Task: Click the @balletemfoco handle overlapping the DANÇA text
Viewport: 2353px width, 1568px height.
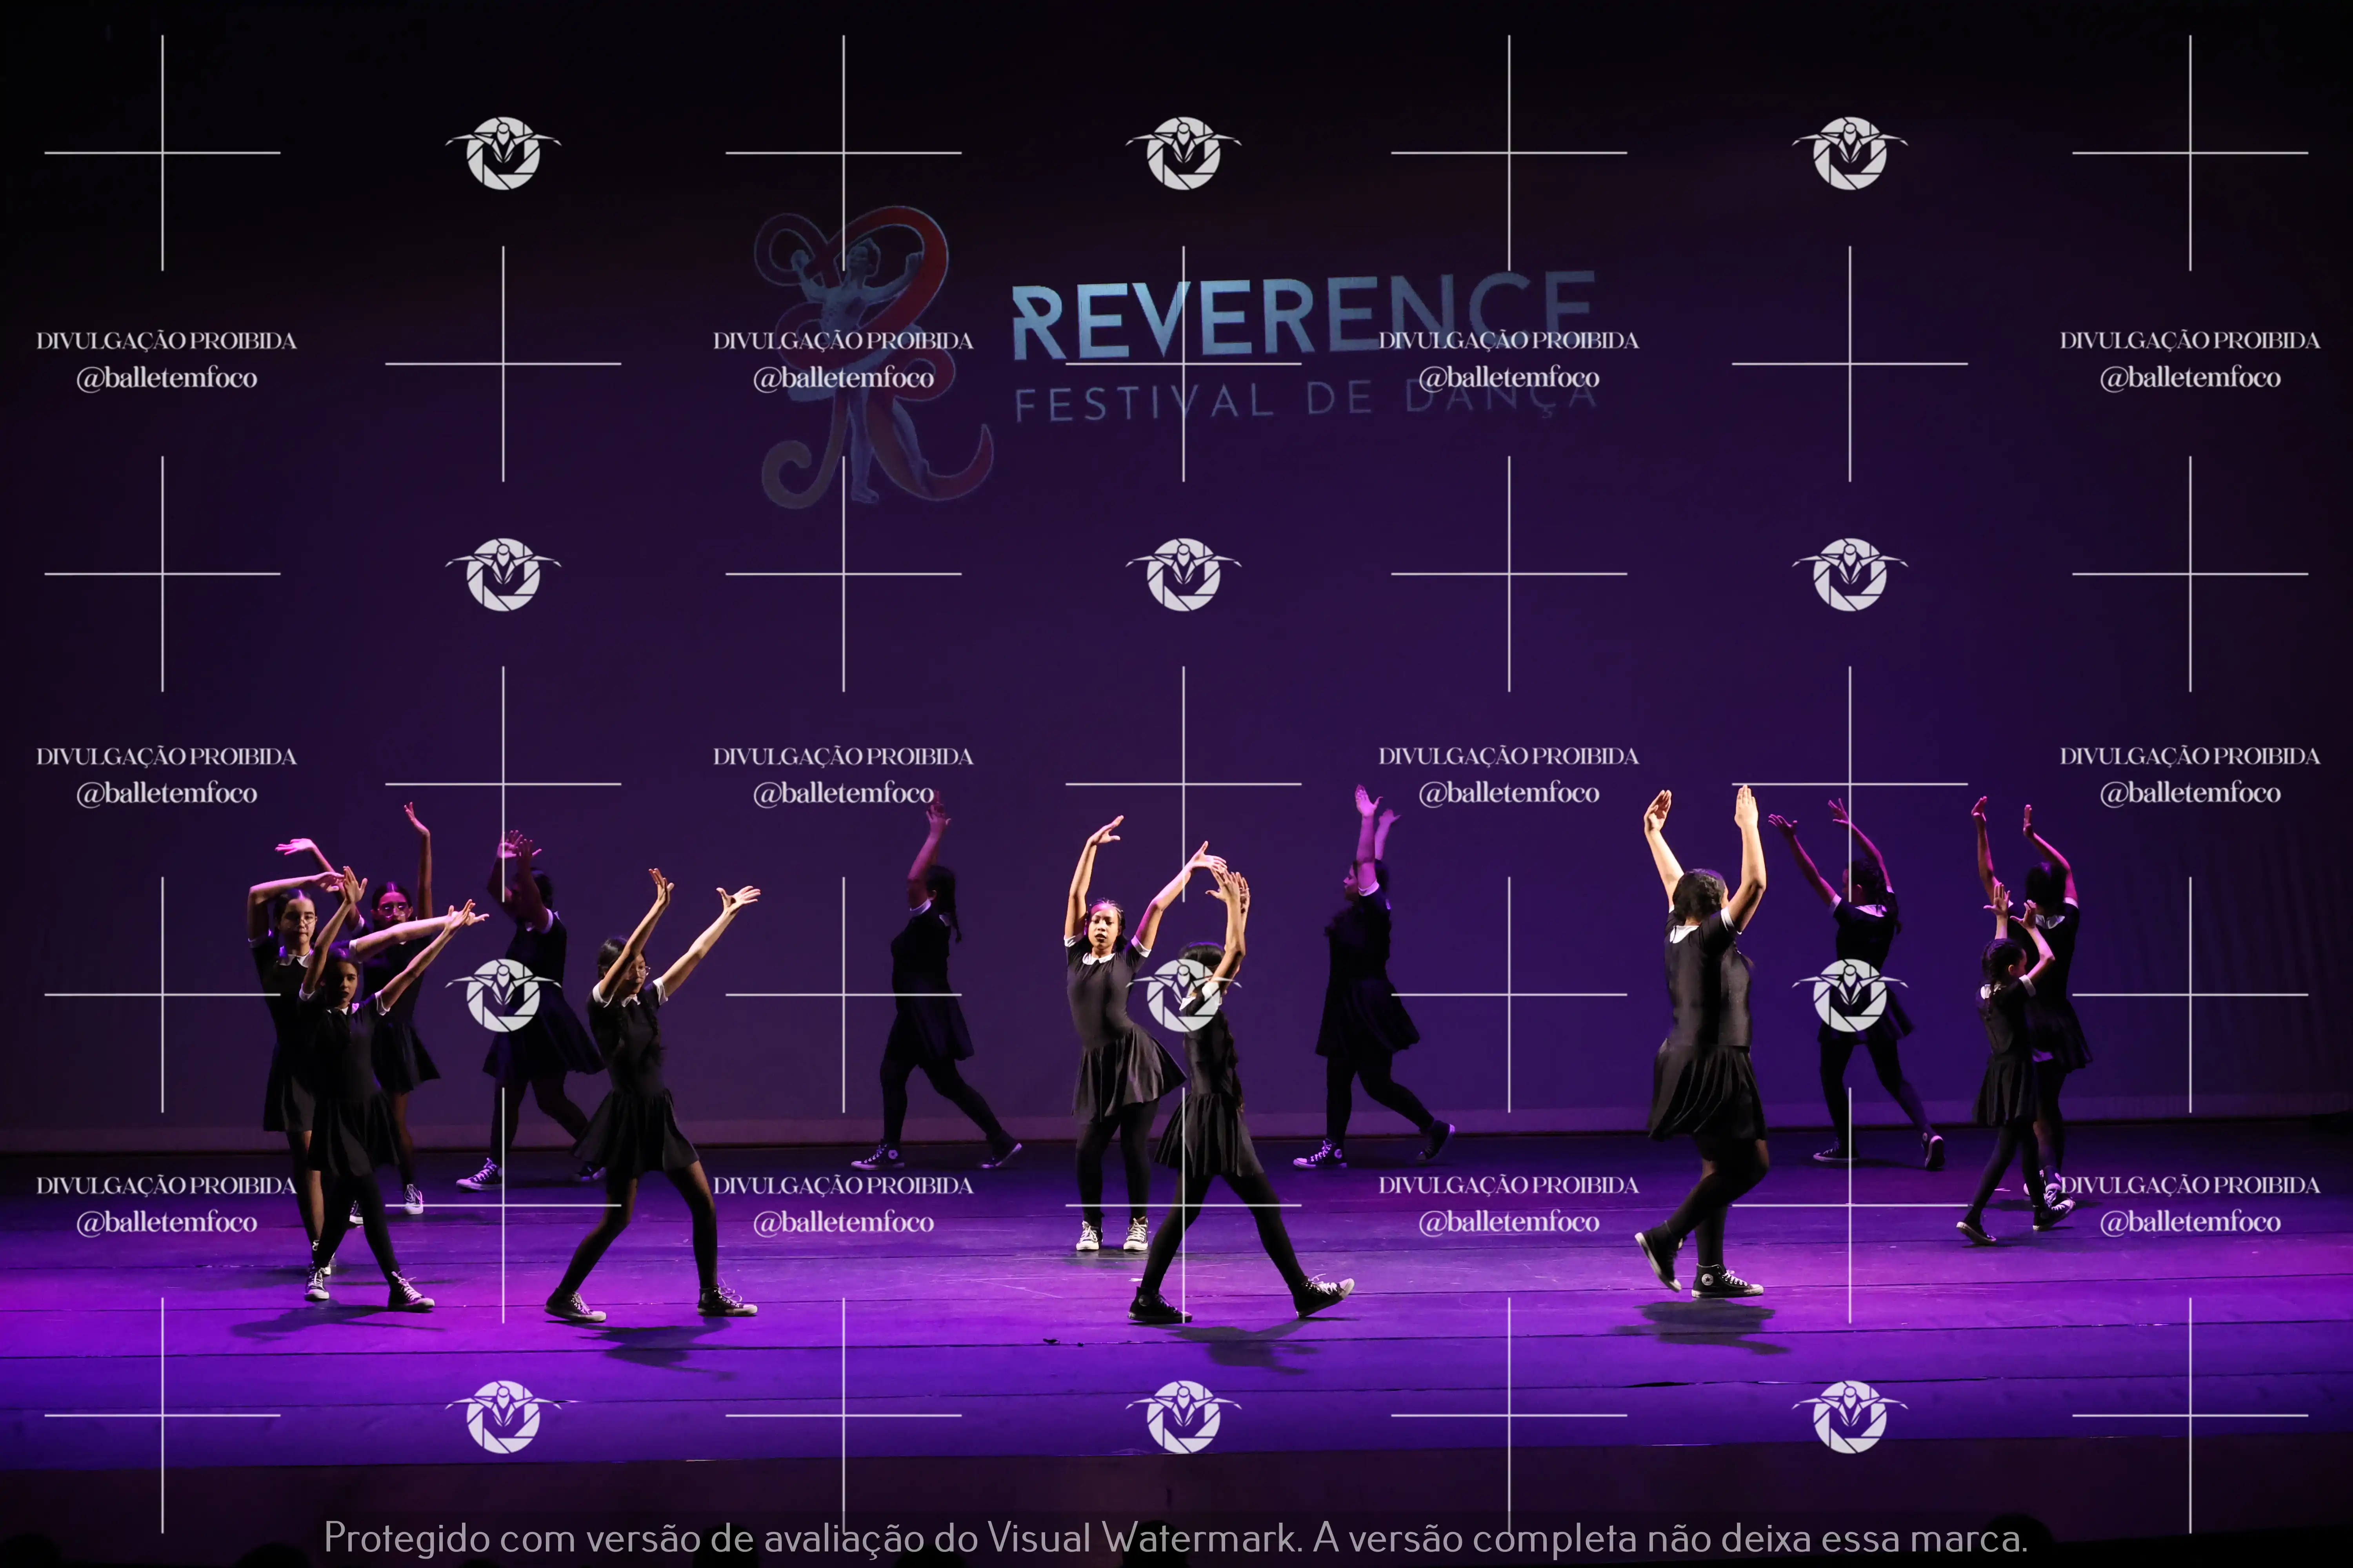Action: pyautogui.click(x=1509, y=378)
